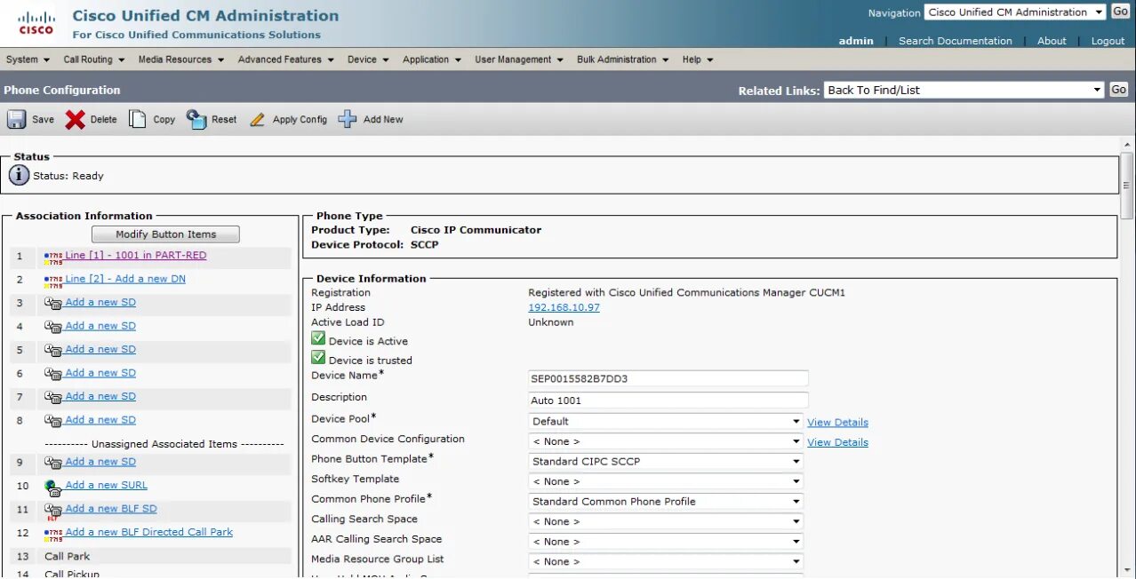Open Line [1] - 1001 in PART-RED
The width and height of the screenshot is (1136, 579).
(x=135, y=255)
